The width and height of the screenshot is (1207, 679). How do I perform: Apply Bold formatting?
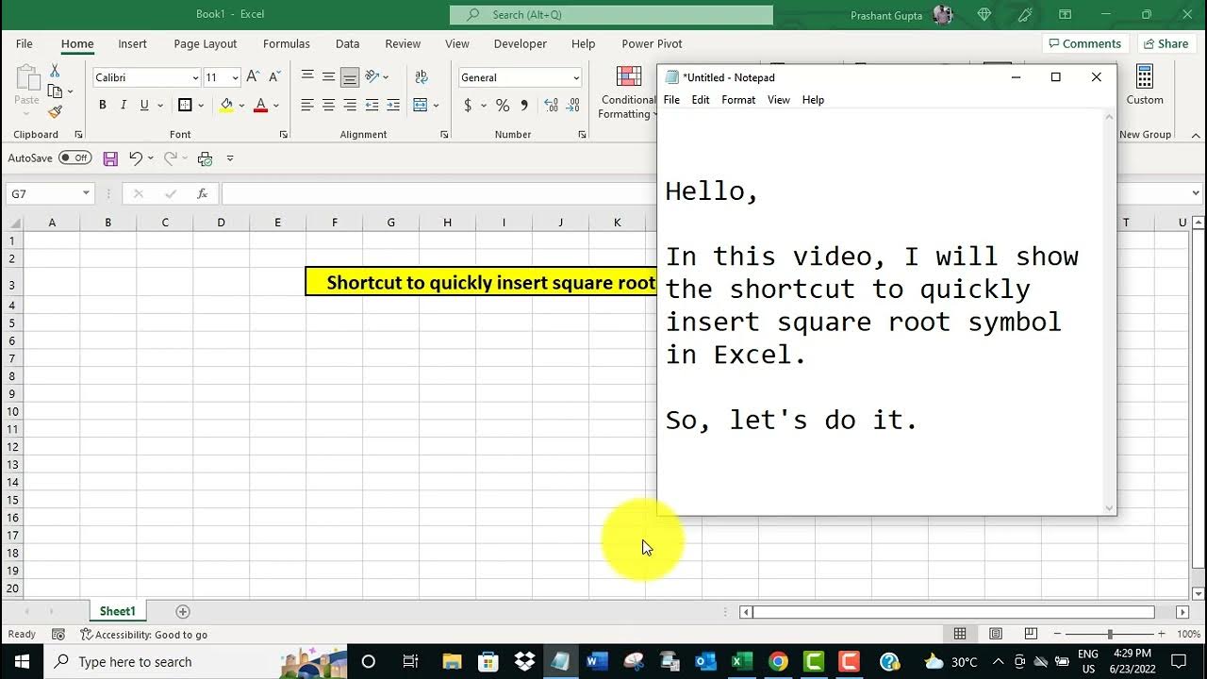coord(102,106)
